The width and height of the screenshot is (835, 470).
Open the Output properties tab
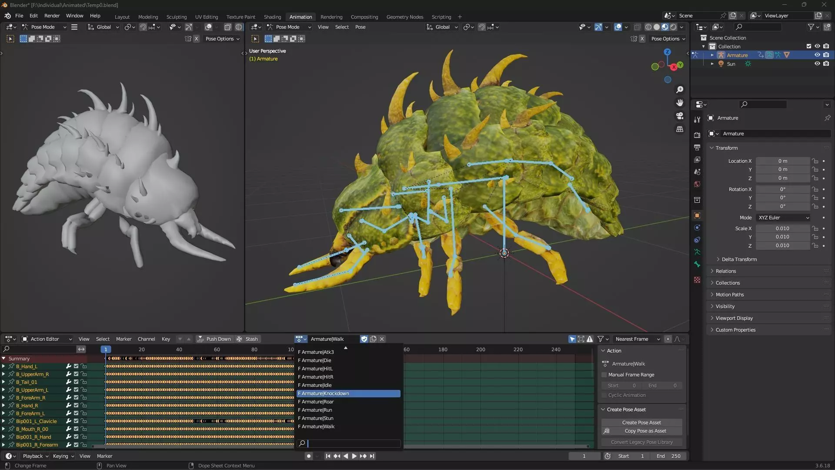pos(697,148)
